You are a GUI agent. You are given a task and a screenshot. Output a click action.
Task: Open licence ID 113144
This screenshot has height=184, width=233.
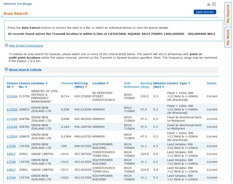coord(12,127)
